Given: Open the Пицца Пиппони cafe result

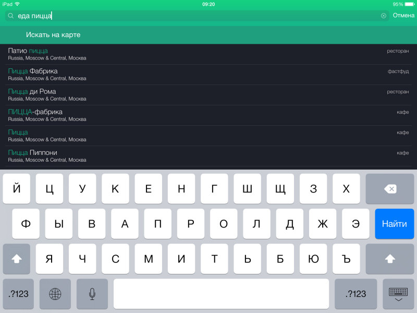Looking at the screenshot, I should (x=208, y=156).
